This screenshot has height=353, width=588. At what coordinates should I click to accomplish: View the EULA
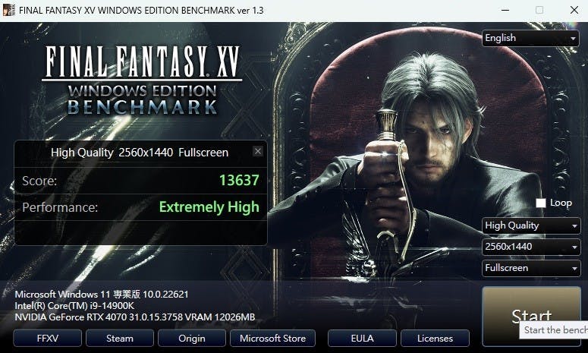click(x=362, y=339)
